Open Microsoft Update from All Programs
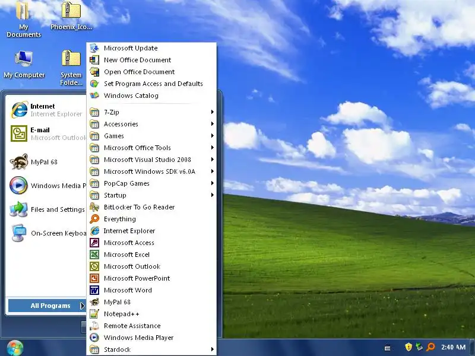475x356 pixels. point(151,48)
